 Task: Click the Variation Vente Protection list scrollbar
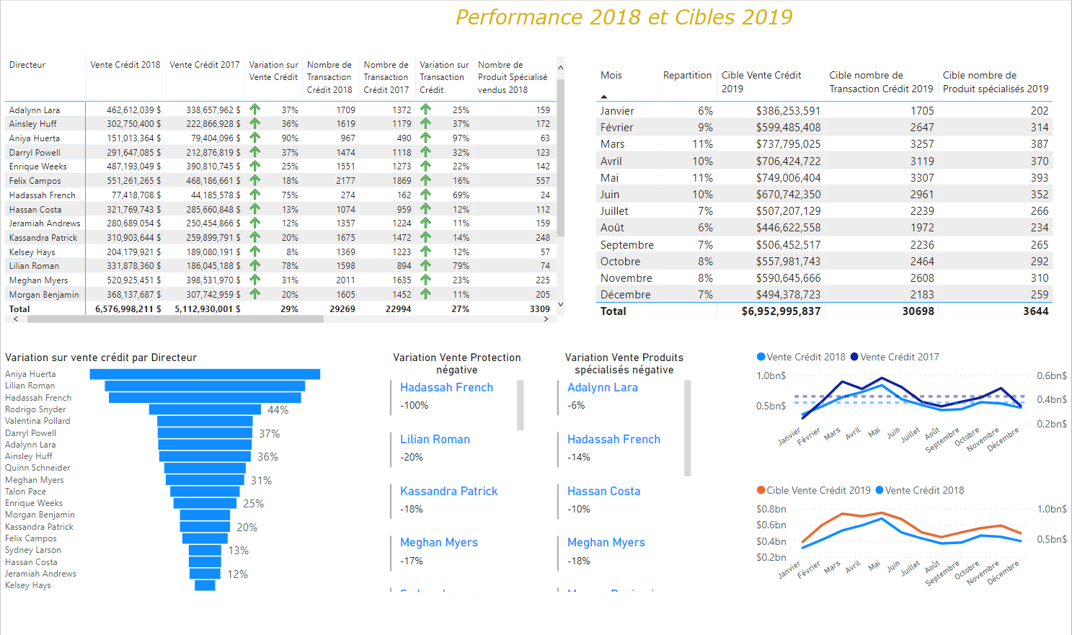click(x=520, y=405)
